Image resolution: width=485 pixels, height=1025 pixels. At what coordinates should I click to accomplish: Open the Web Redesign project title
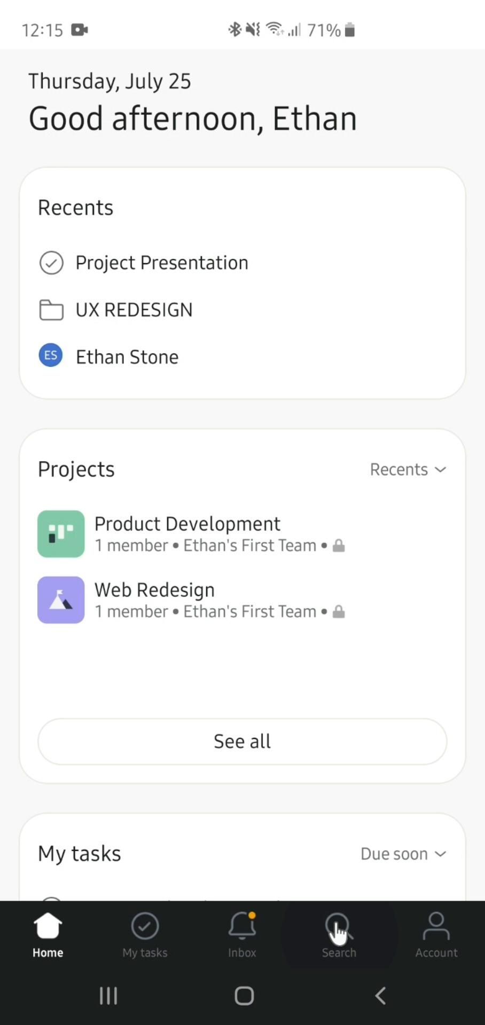click(x=154, y=590)
